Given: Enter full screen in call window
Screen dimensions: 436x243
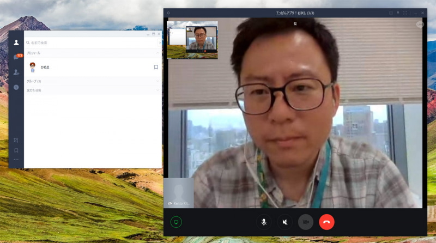Looking at the screenshot, I should pyautogui.click(x=405, y=13).
